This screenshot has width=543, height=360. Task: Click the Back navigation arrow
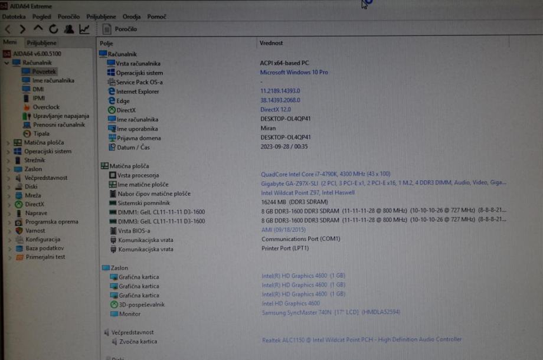coord(8,30)
